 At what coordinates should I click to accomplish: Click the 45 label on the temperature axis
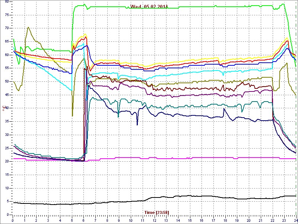(7, 95)
